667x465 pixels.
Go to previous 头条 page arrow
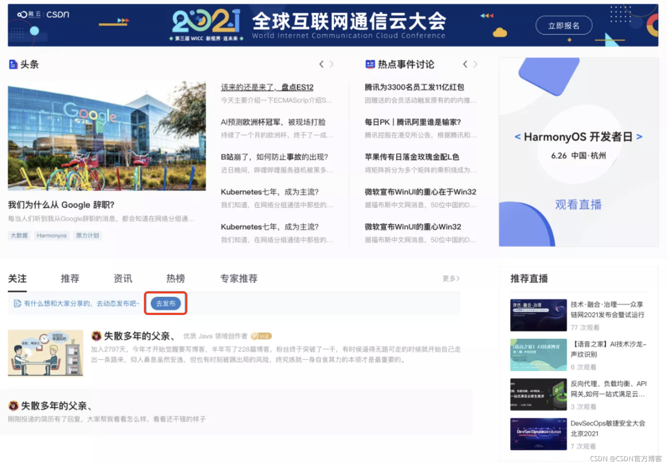click(321, 64)
